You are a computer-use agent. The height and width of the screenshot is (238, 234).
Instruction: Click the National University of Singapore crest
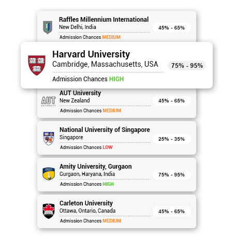tap(49, 139)
